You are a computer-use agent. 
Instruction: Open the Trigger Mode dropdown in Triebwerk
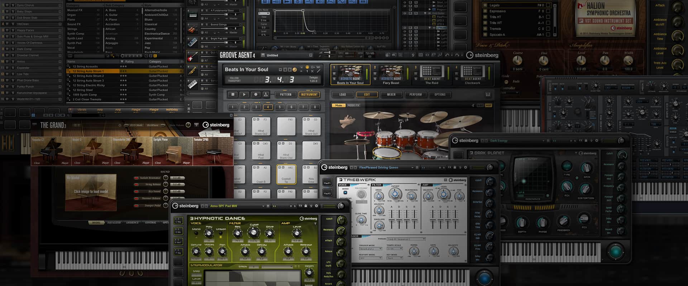click(x=371, y=249)
